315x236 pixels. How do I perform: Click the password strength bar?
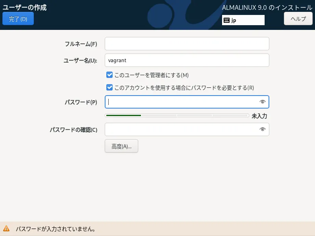177,115
